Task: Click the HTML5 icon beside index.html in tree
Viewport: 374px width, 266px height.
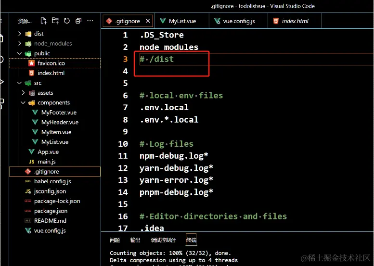Action: pos(31,73)
